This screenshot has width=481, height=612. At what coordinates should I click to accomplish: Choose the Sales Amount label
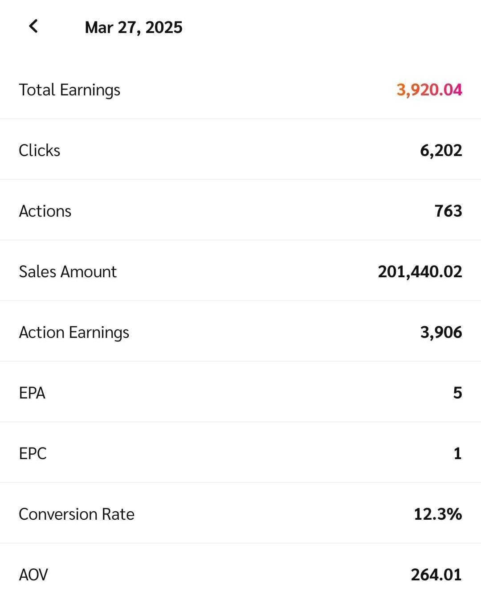pos(68,272)
